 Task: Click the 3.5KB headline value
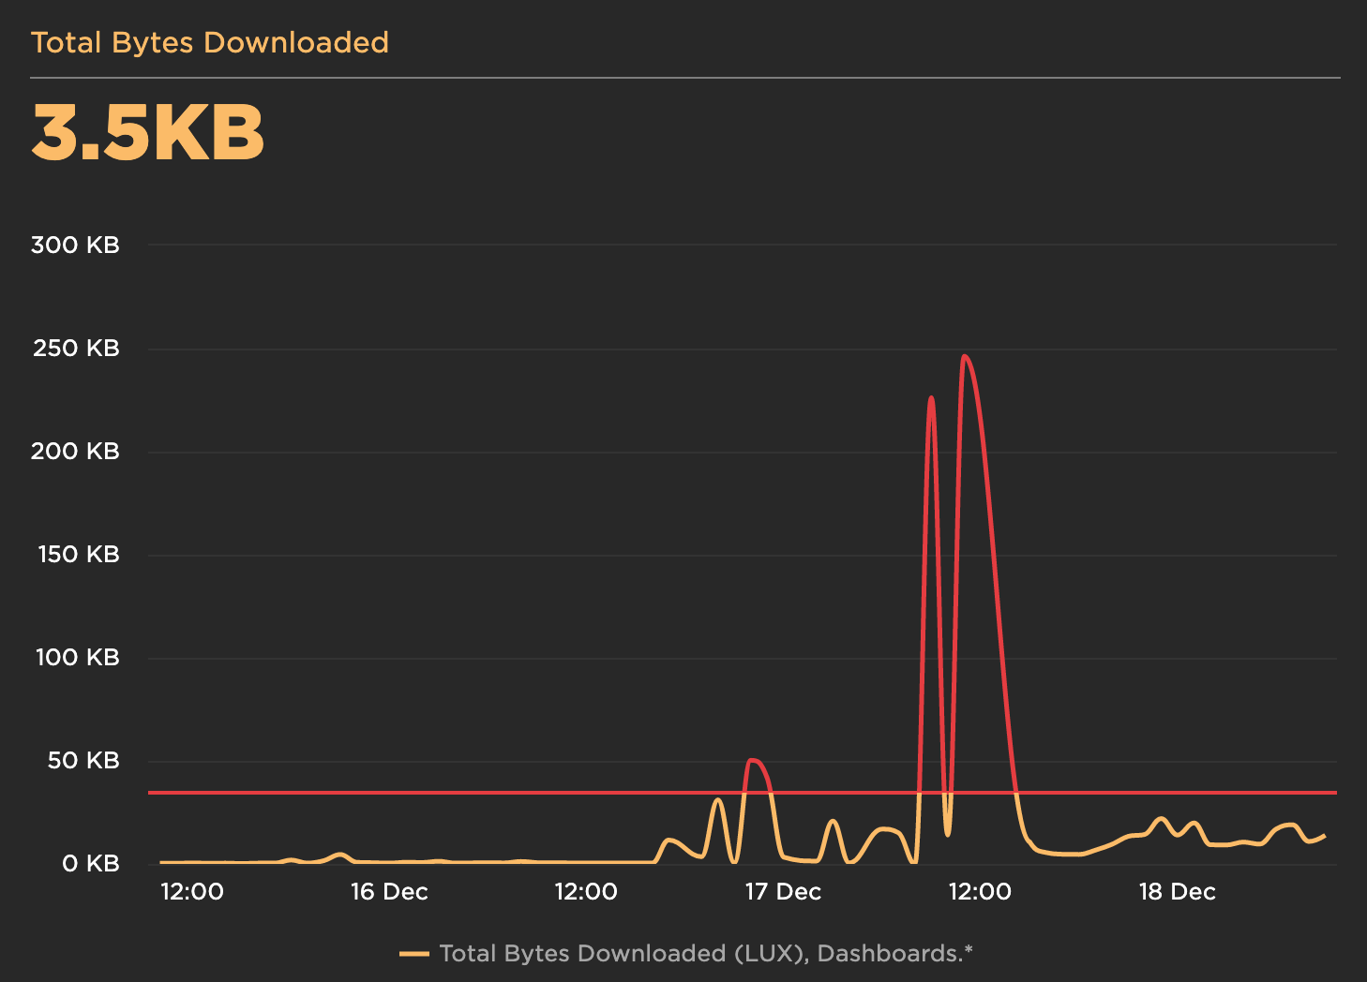tap(148, 133)
